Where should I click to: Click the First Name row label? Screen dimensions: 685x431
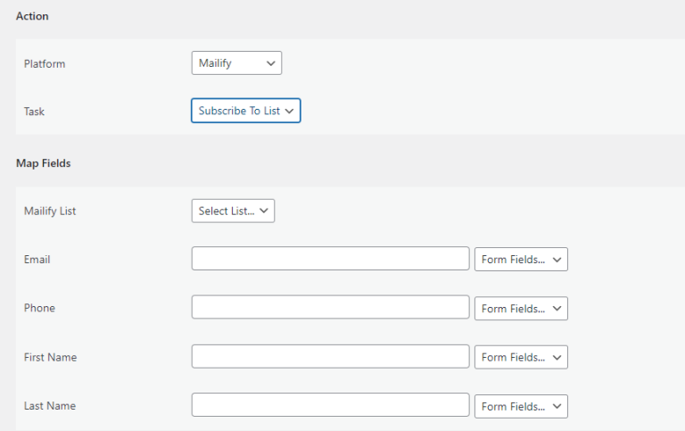[x=50, y=357]
